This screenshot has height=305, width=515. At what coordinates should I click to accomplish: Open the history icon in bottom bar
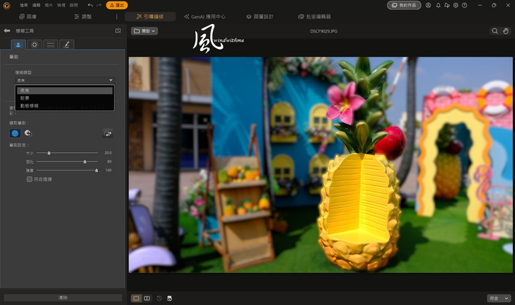pos(159,298)
